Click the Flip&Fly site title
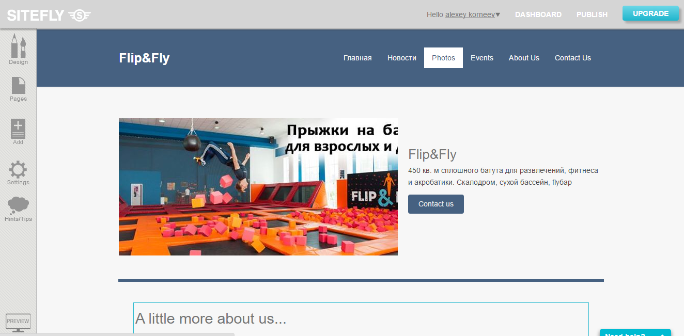684x336 pixels. (x=144, y=58)
